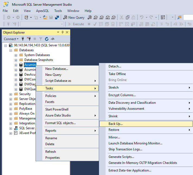193x175 pixels.
Task: Click Extract Data-tier Application... item
Action: [x=146, y=170]
